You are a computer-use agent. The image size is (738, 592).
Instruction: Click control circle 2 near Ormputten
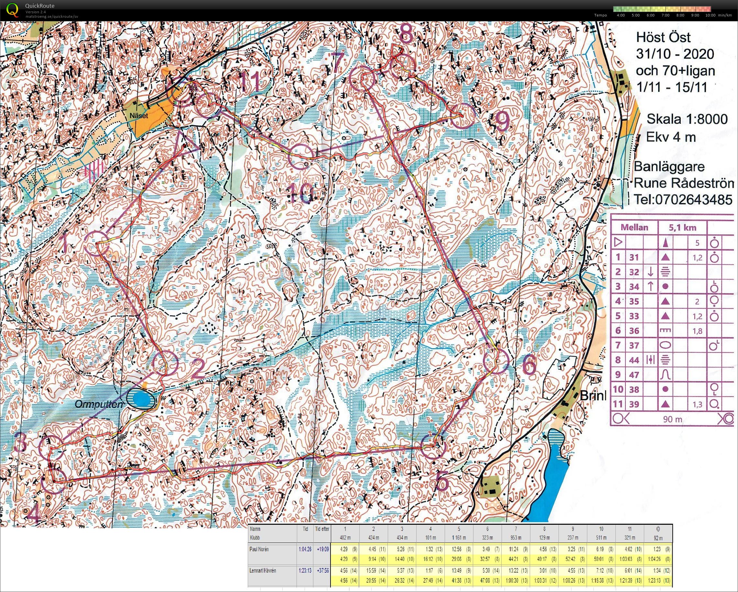tap(165, 363)
